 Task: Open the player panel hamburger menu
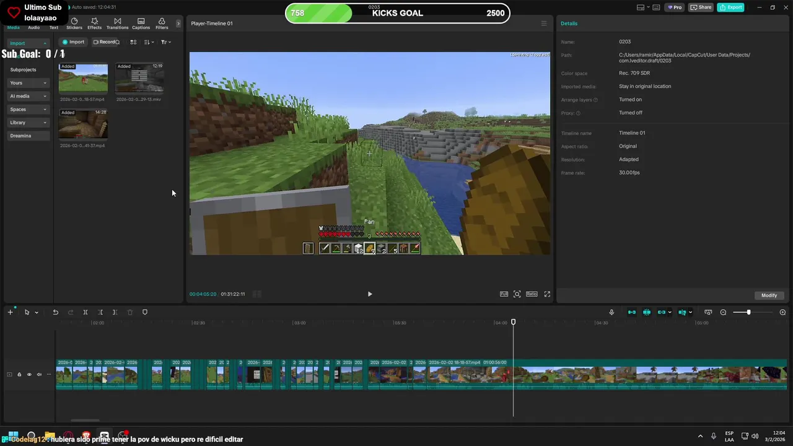544,24
